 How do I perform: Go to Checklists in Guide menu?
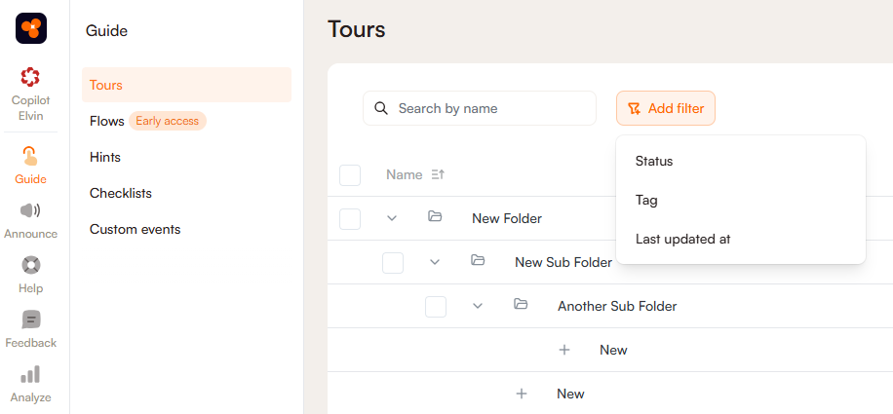click(x=121, y=193)
